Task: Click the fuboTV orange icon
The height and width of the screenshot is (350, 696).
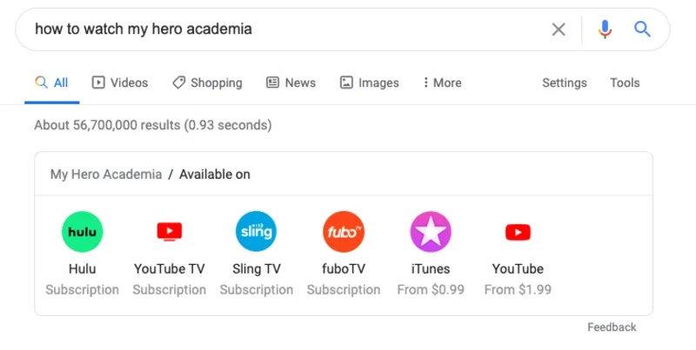Action: click(344, 232)
